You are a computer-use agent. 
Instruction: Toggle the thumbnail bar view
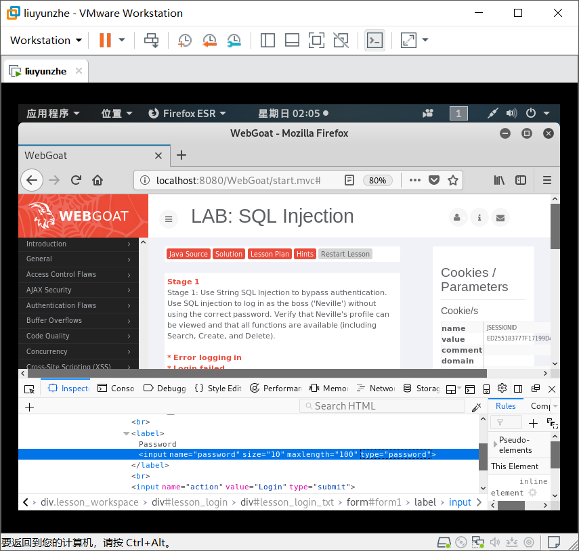[x=292, y=40]
